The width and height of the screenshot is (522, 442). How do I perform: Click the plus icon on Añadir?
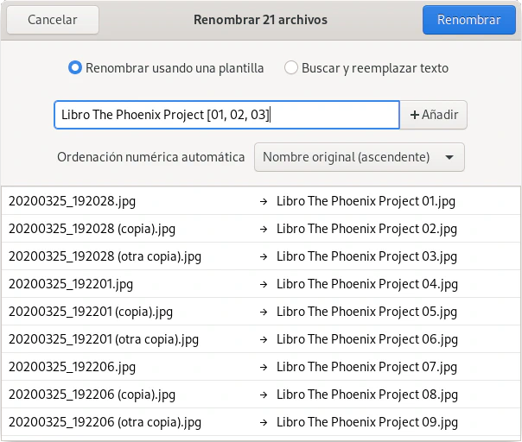tap(415, 115)
